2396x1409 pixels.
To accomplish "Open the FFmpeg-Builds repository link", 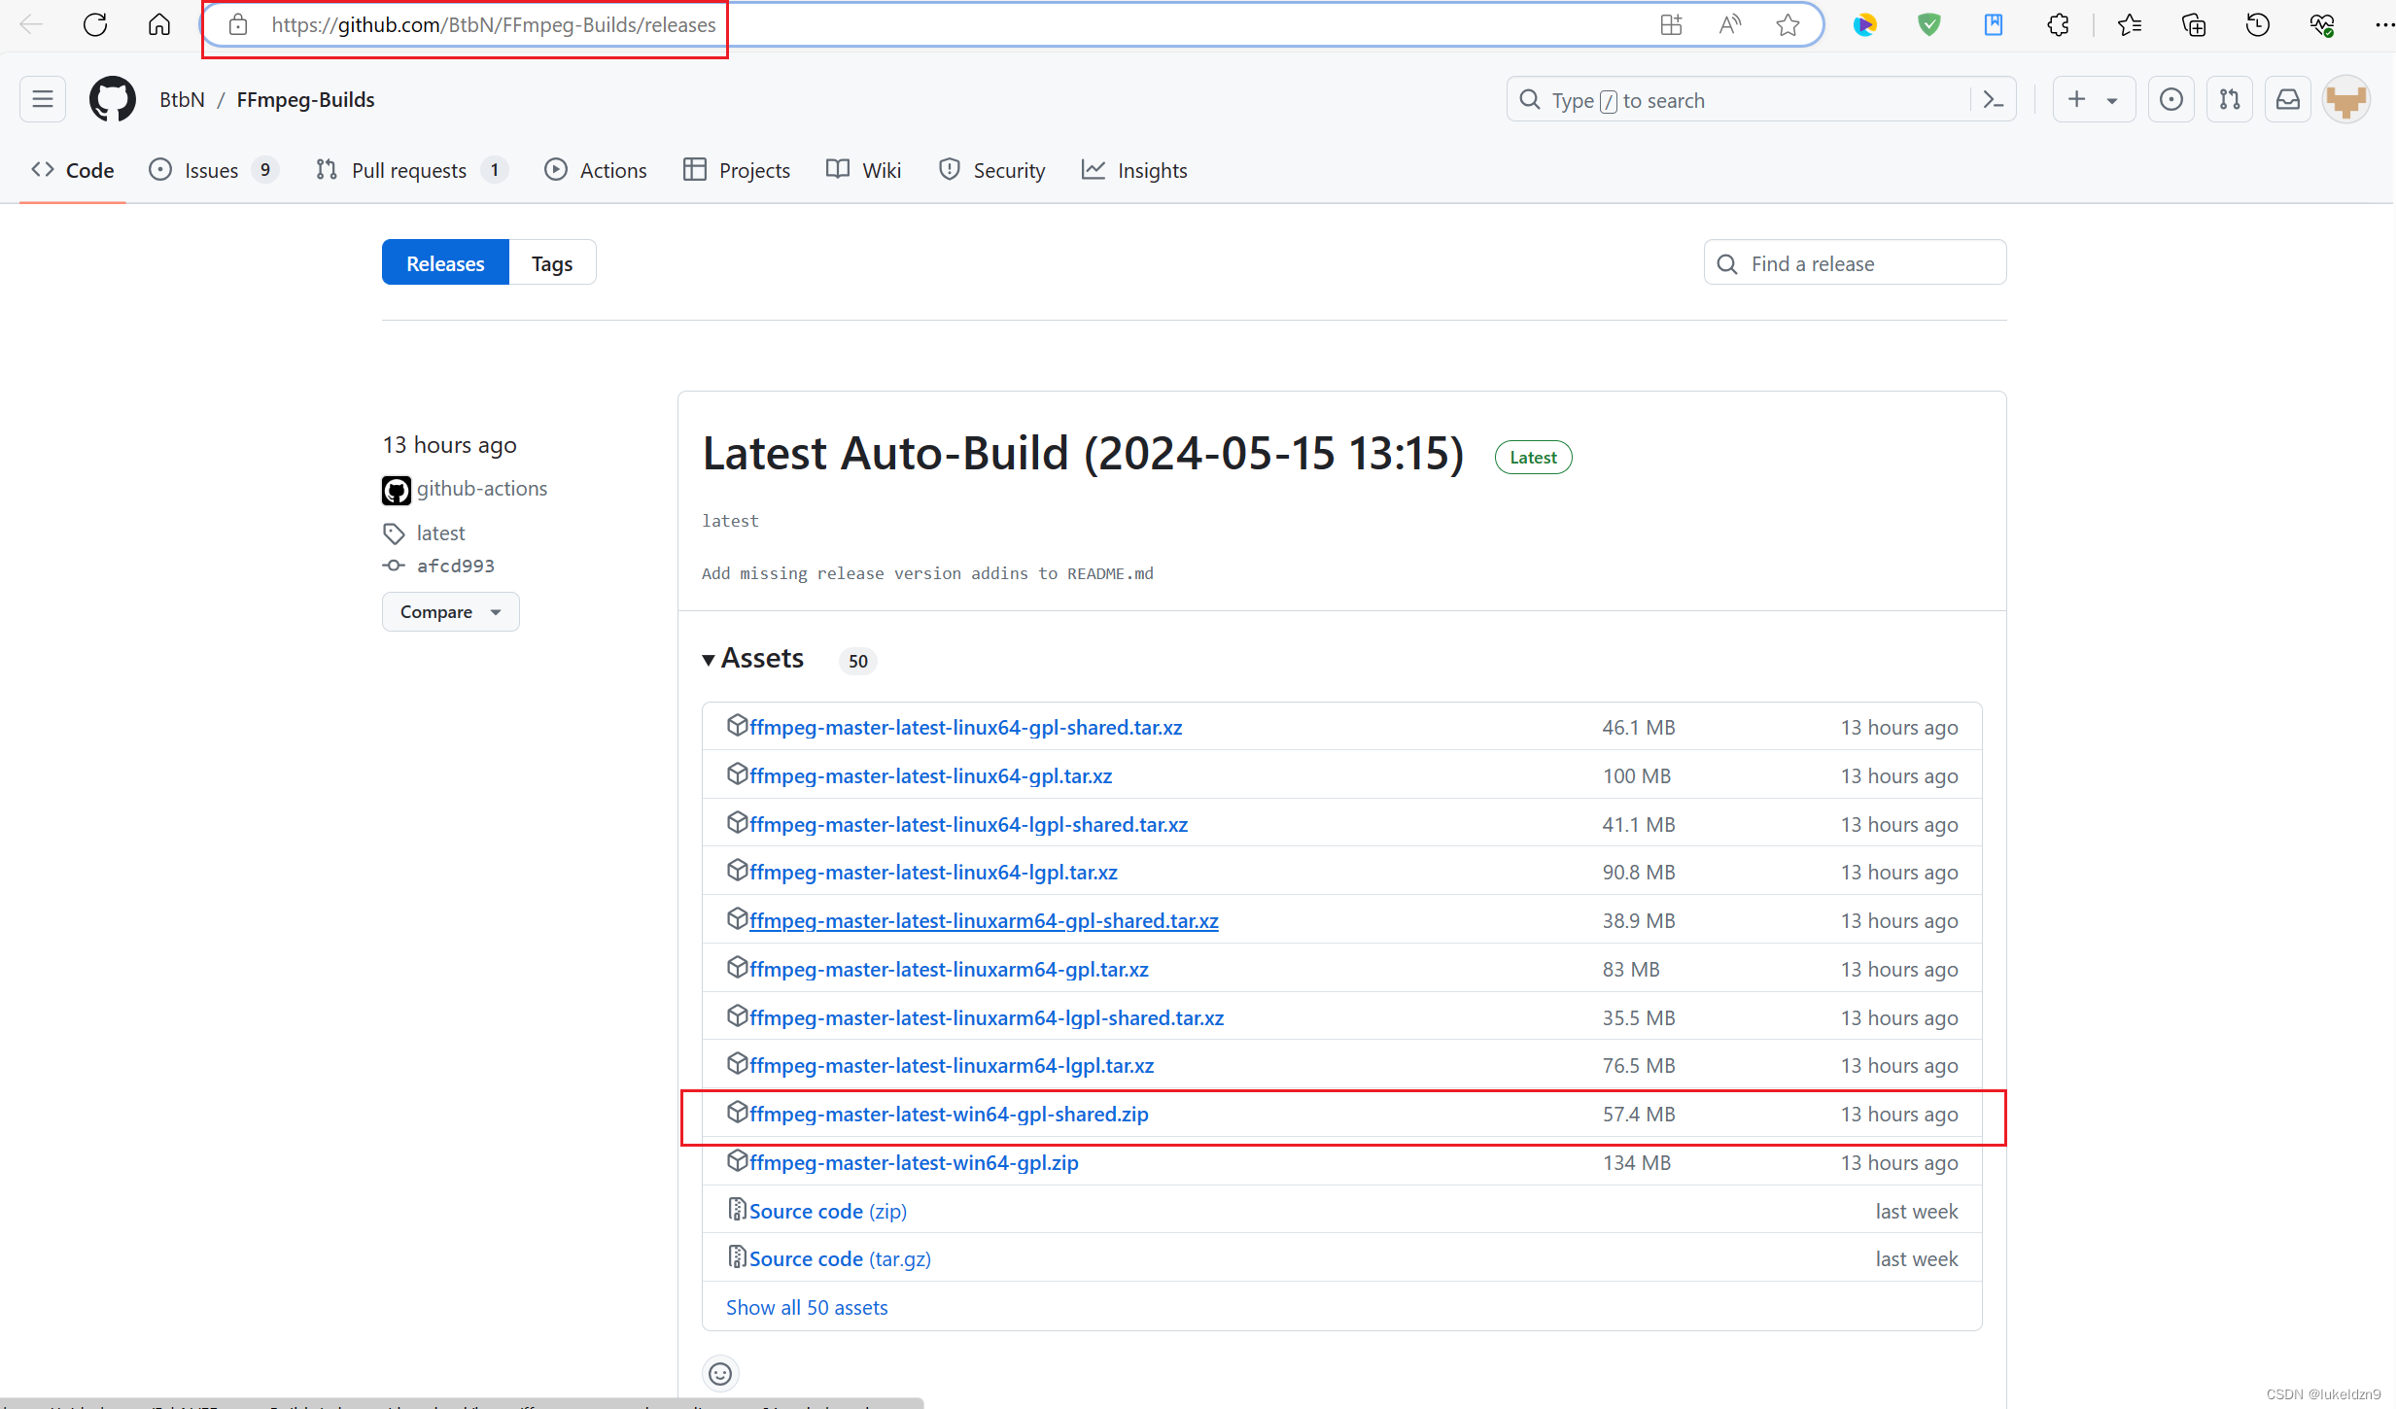I will pyautogui.click(x=305, y=99).
